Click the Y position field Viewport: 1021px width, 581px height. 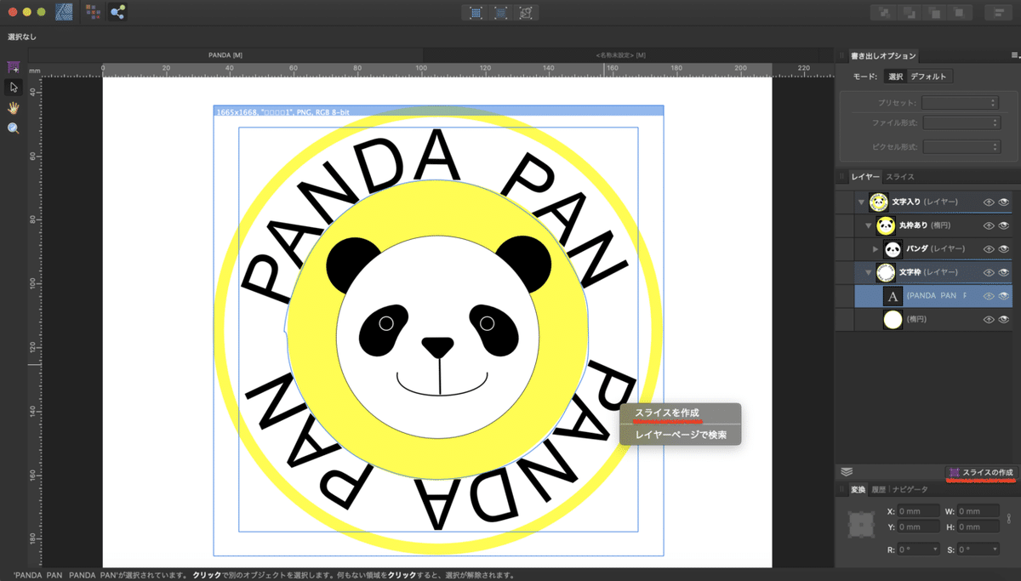coord(917,527)
